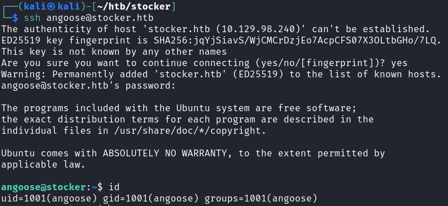
Task: Click the typed 'yes' answer
Action: [399, 63]
